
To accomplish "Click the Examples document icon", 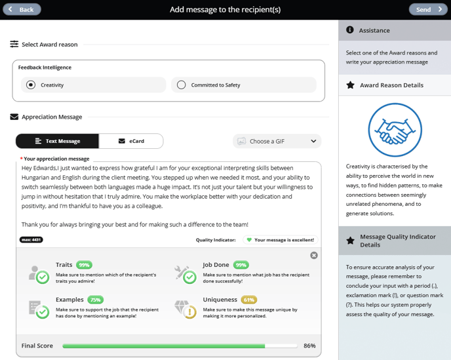I will click(x=39, y=309).
